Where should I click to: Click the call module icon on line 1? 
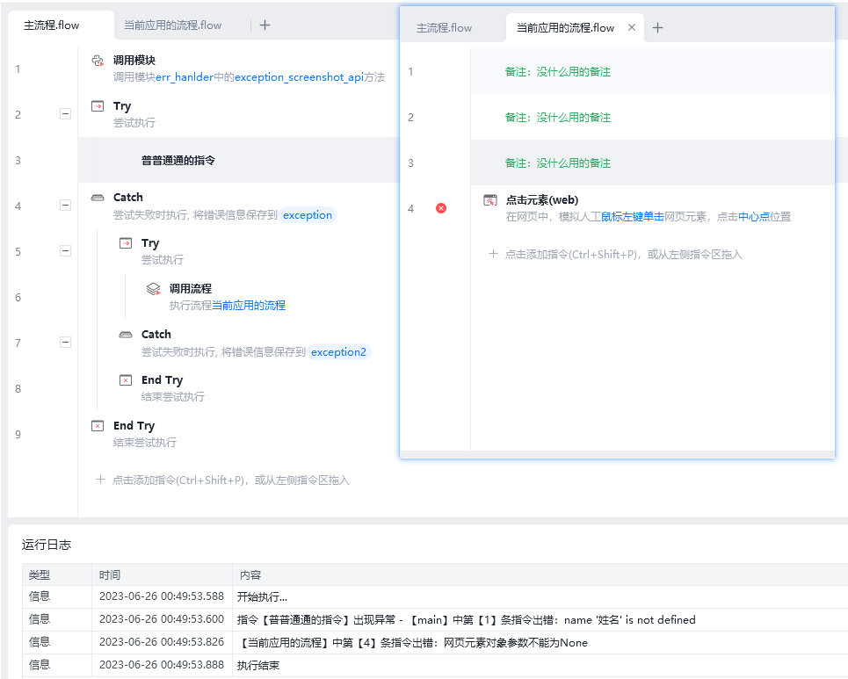[x=98, y=61]
